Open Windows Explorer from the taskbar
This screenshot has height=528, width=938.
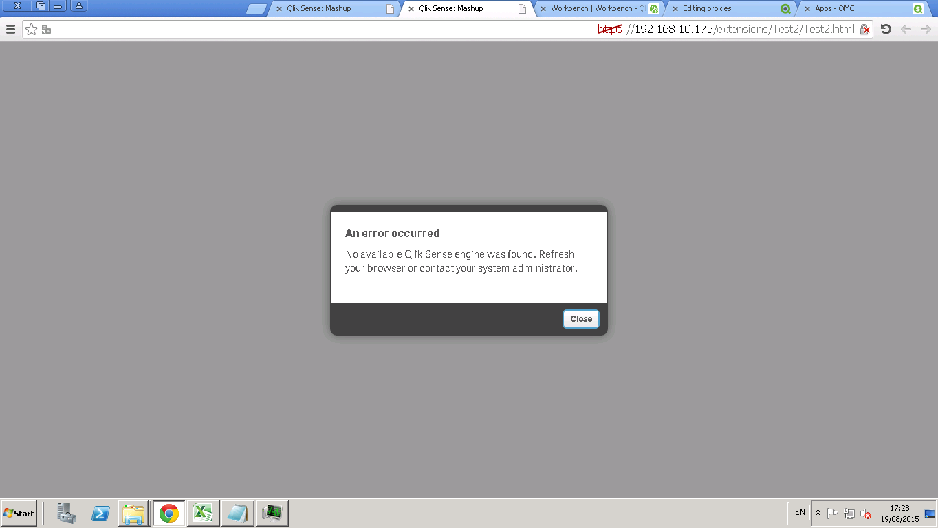tap(134, 514)
